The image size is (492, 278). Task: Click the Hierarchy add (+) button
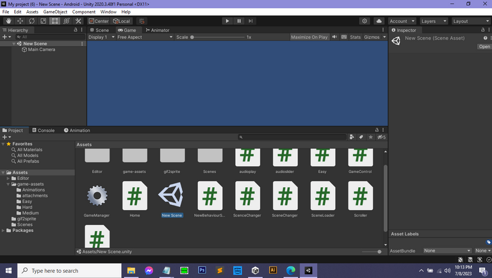tap(6, 37)
